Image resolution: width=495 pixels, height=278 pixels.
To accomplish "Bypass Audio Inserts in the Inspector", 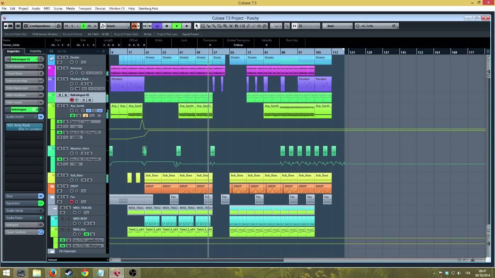I will pos(41,117).
